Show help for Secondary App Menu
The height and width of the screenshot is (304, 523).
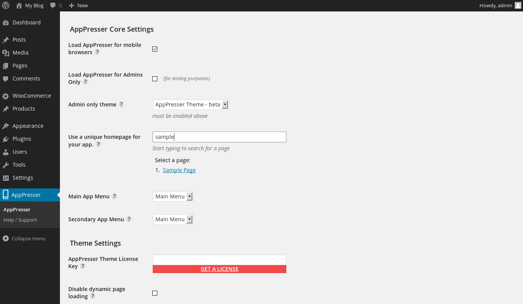coord(129,219)
